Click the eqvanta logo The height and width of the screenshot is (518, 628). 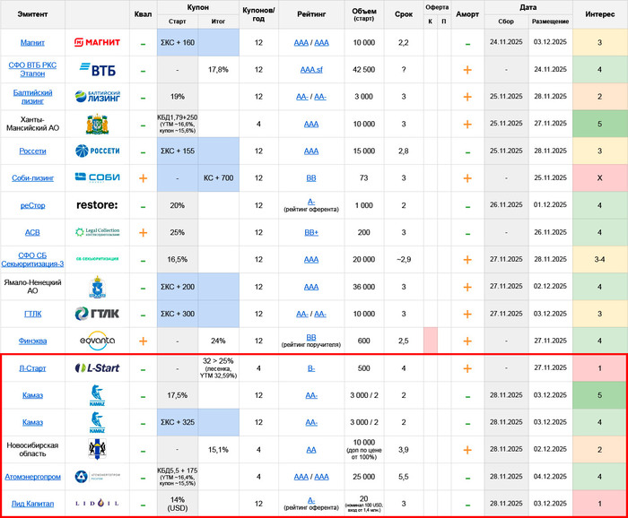coord(96,341)
